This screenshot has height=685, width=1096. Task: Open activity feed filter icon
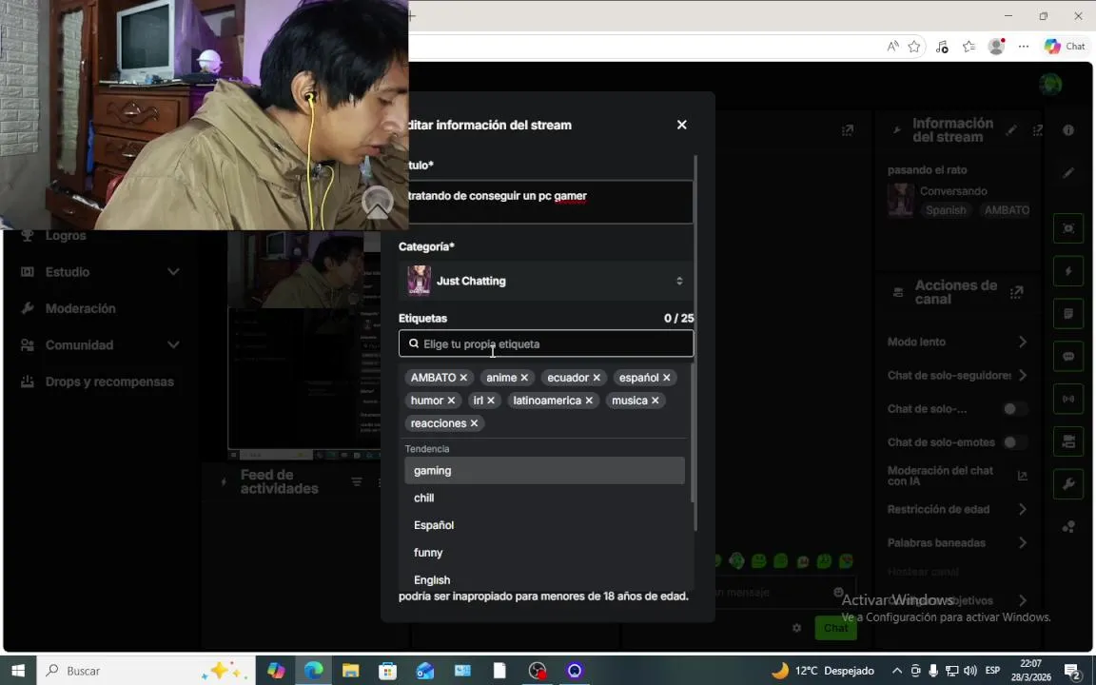357,481
